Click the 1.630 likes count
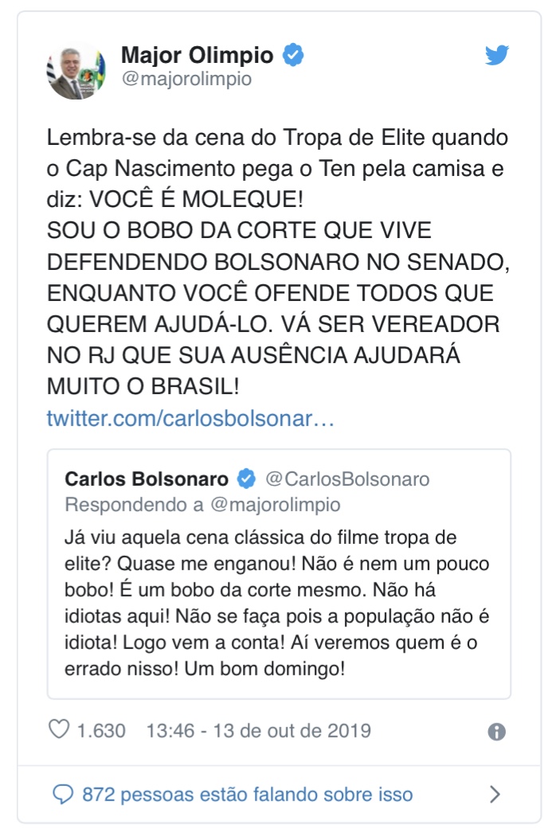 tap(101, 730)
